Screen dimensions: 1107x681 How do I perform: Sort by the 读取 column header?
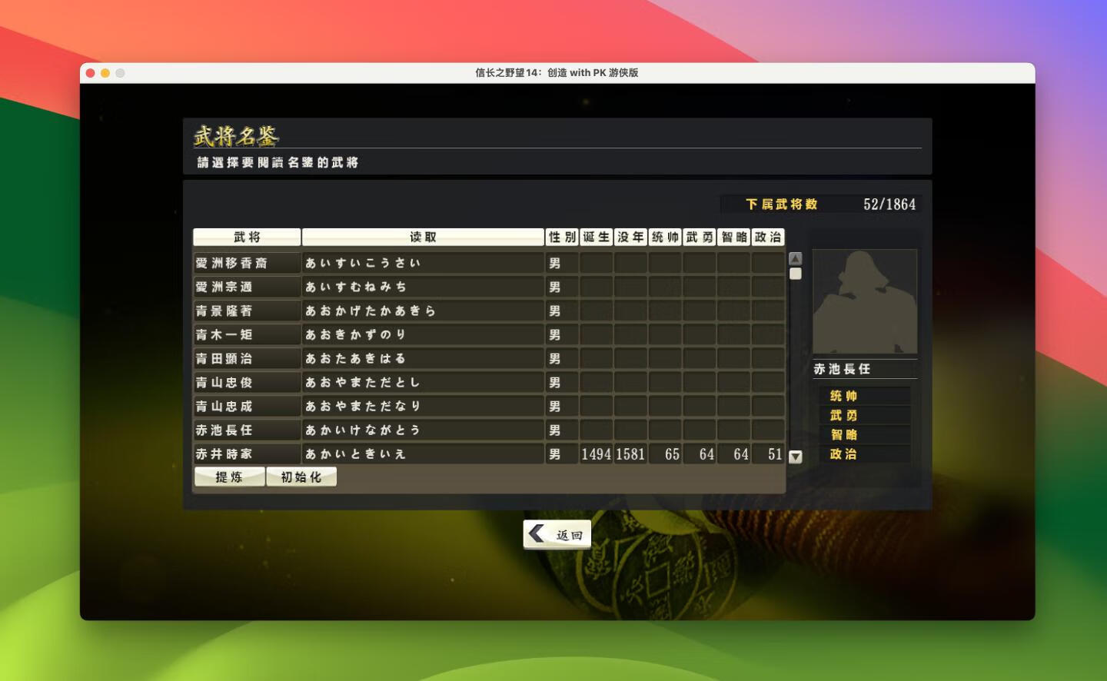423,237
